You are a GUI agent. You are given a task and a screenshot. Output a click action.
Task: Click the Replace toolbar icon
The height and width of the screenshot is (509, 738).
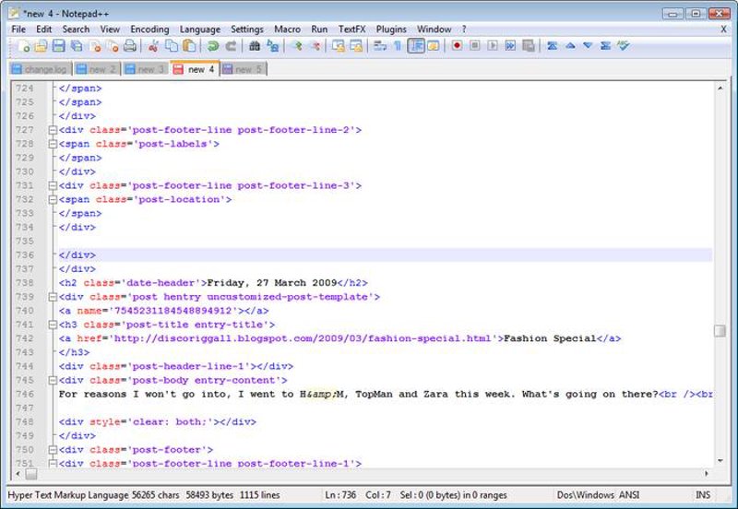tap(272, 45)
